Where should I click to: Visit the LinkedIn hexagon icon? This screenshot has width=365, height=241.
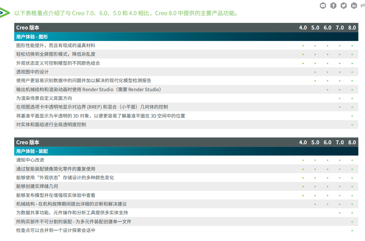coord(354,5)
